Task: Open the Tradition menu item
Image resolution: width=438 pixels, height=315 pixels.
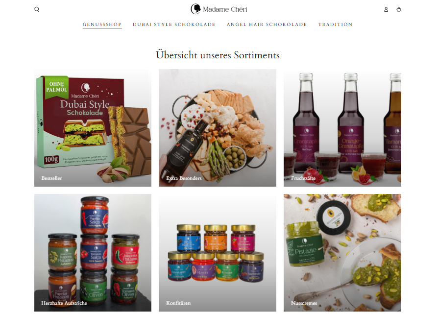Action: [x=335, y=24]
